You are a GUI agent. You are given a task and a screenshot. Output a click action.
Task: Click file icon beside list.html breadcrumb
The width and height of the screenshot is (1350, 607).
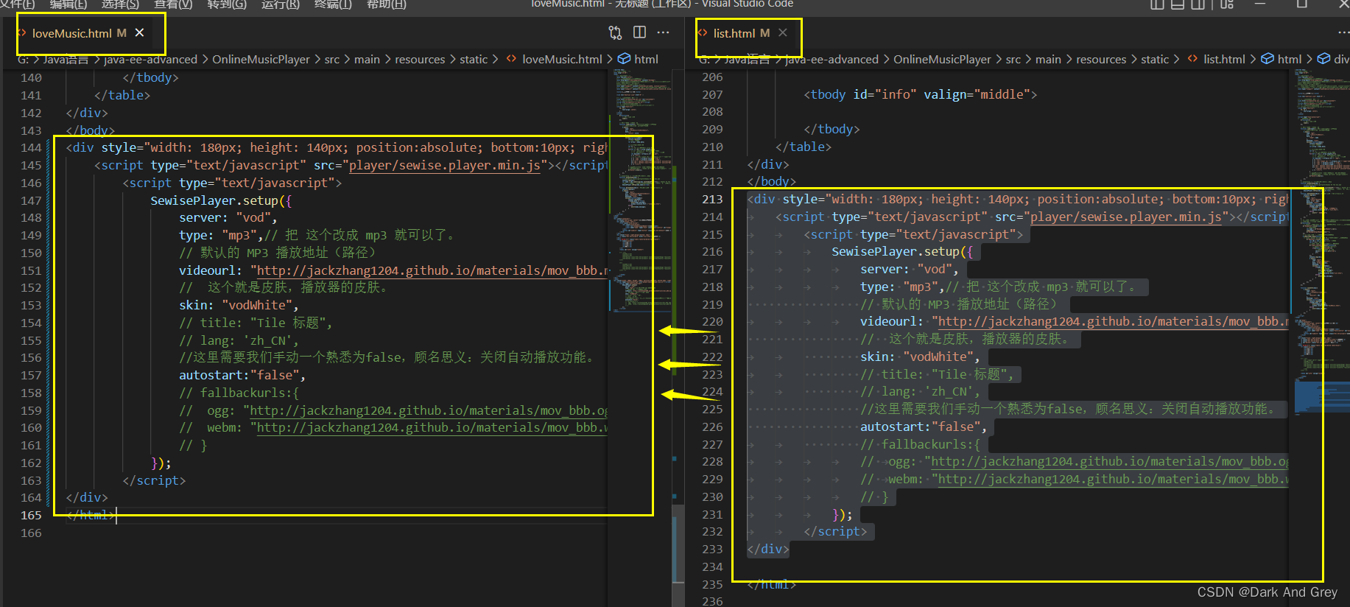(1192, 59)
